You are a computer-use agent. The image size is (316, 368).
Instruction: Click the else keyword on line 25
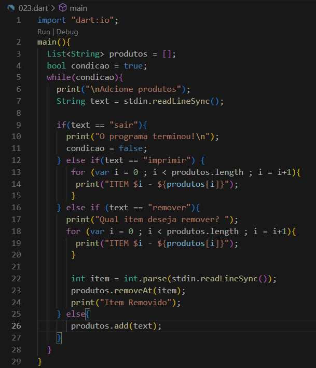[76, 314]
